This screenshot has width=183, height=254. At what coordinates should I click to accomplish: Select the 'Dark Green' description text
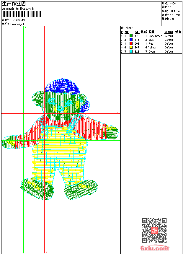tap(155, 36)
